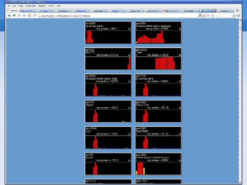Screen dimensions: 247x185
Task: Click the page scrollbar up arrow
Action: point(240,20)
